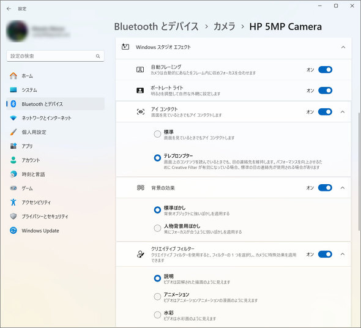Click the アイ コンタクト eye icon
This screenshot has height=328, width=361.
[141, 112]
